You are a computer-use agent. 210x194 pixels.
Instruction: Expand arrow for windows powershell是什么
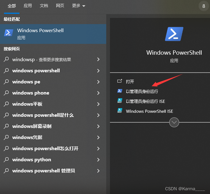tap(98, 115)
